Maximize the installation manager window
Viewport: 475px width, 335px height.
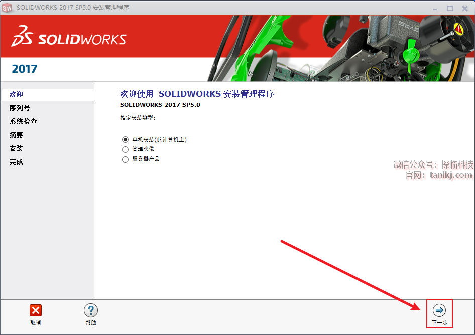tap(450, 8)
